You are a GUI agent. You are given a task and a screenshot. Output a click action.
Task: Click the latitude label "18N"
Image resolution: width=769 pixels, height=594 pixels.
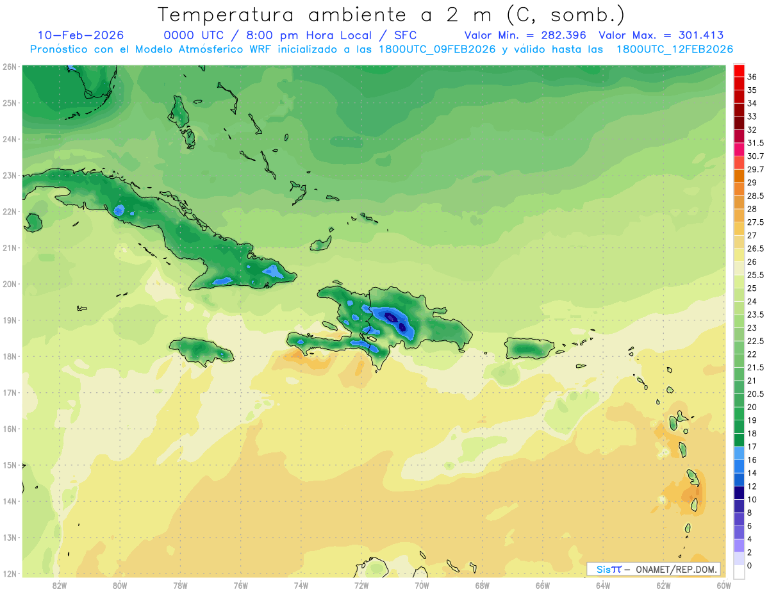[10, 356]
